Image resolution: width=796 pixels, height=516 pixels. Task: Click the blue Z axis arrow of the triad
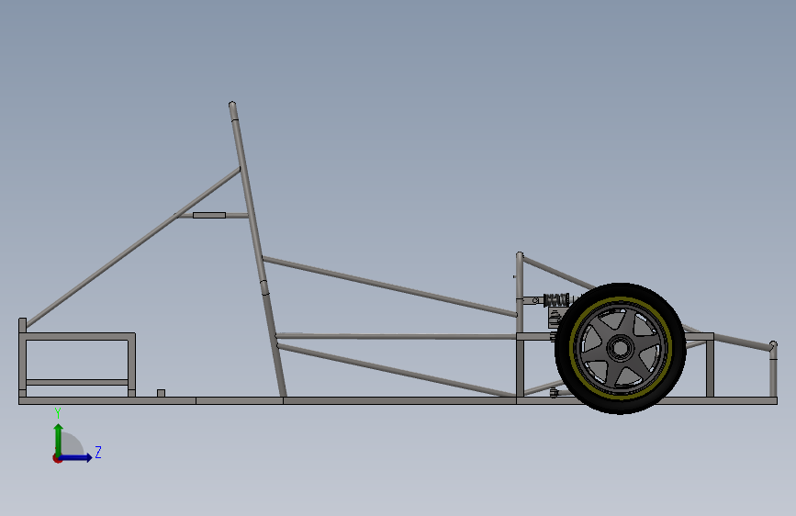[x=76, y=457]
